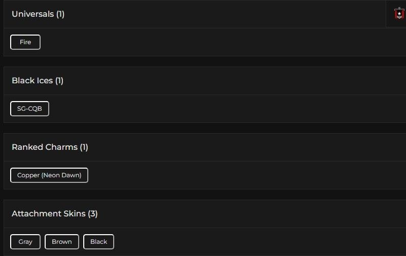
Task: Click empty space right of Black tag
Action: 254,242
